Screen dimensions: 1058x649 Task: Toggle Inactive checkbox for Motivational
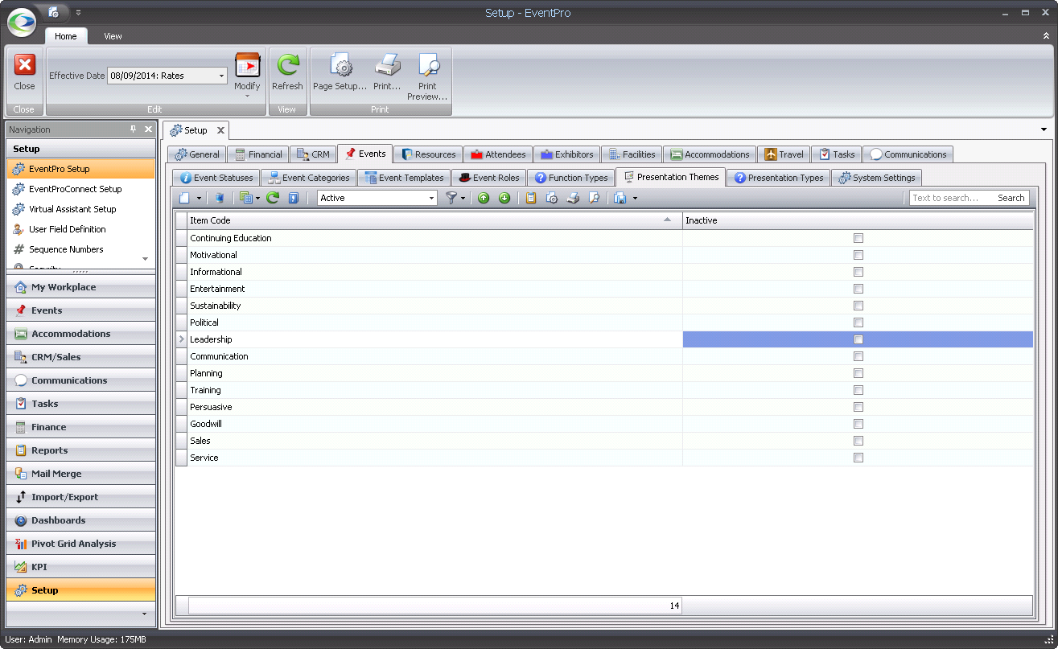(x=858, y=255)
